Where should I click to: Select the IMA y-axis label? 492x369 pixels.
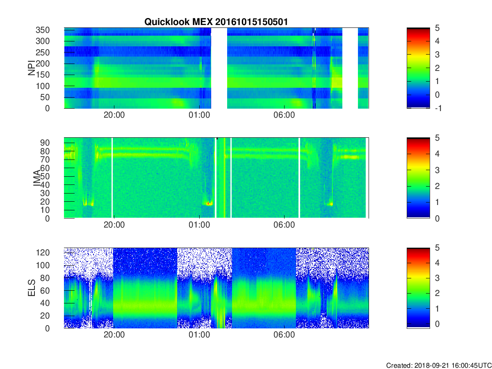click(x=37, y=178)
